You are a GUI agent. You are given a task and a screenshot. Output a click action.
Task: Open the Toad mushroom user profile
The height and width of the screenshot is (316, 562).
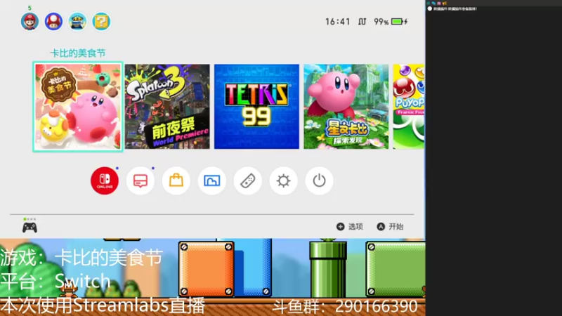point(53,22)
